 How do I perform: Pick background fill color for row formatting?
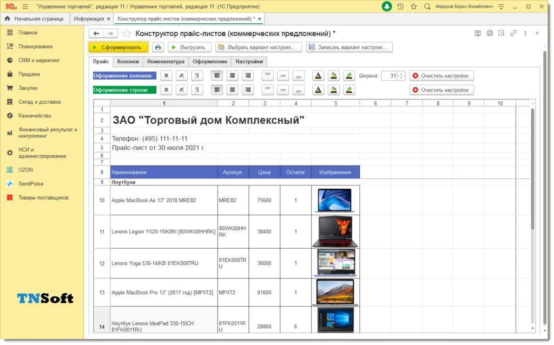pos(333,90)
